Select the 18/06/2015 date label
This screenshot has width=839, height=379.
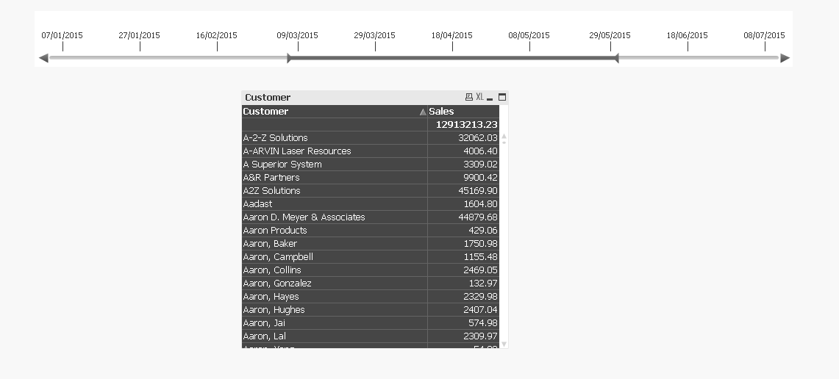pos(687,35)
